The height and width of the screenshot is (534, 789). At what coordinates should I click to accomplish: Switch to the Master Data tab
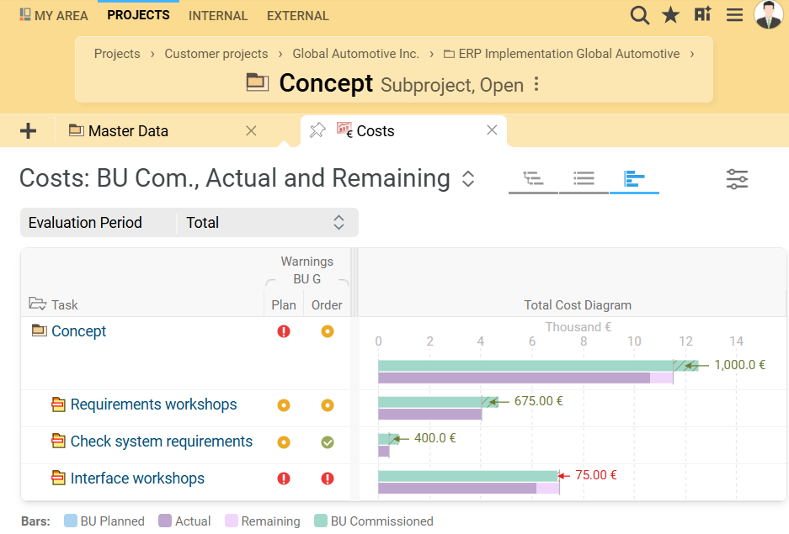click(128, 131)
